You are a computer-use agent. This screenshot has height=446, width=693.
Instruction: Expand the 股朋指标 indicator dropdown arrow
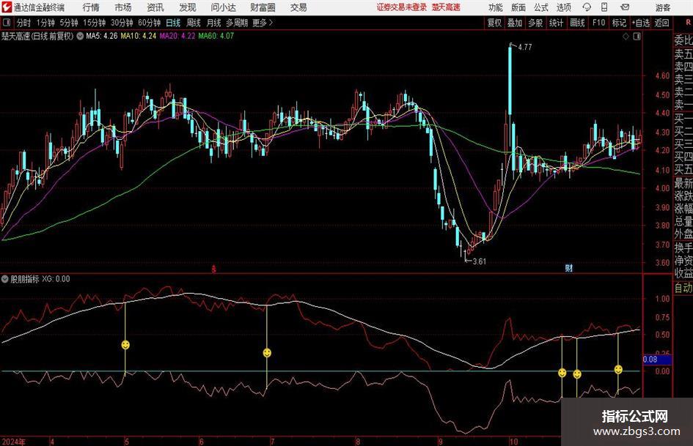[5, 279]
